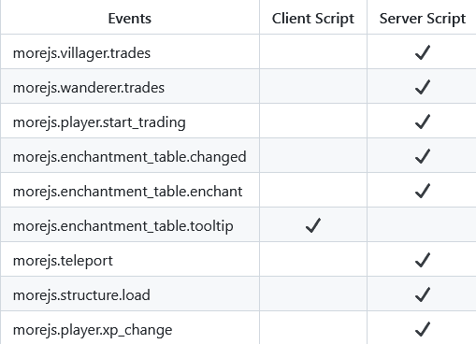Click the morejs.structure.load event name
Viewport: 476px width, 344px height.
(x=81, y=295)
